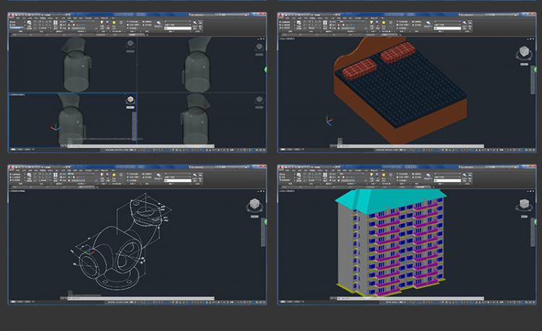Open the viewport controls label in the pipe fitting window

17,191
